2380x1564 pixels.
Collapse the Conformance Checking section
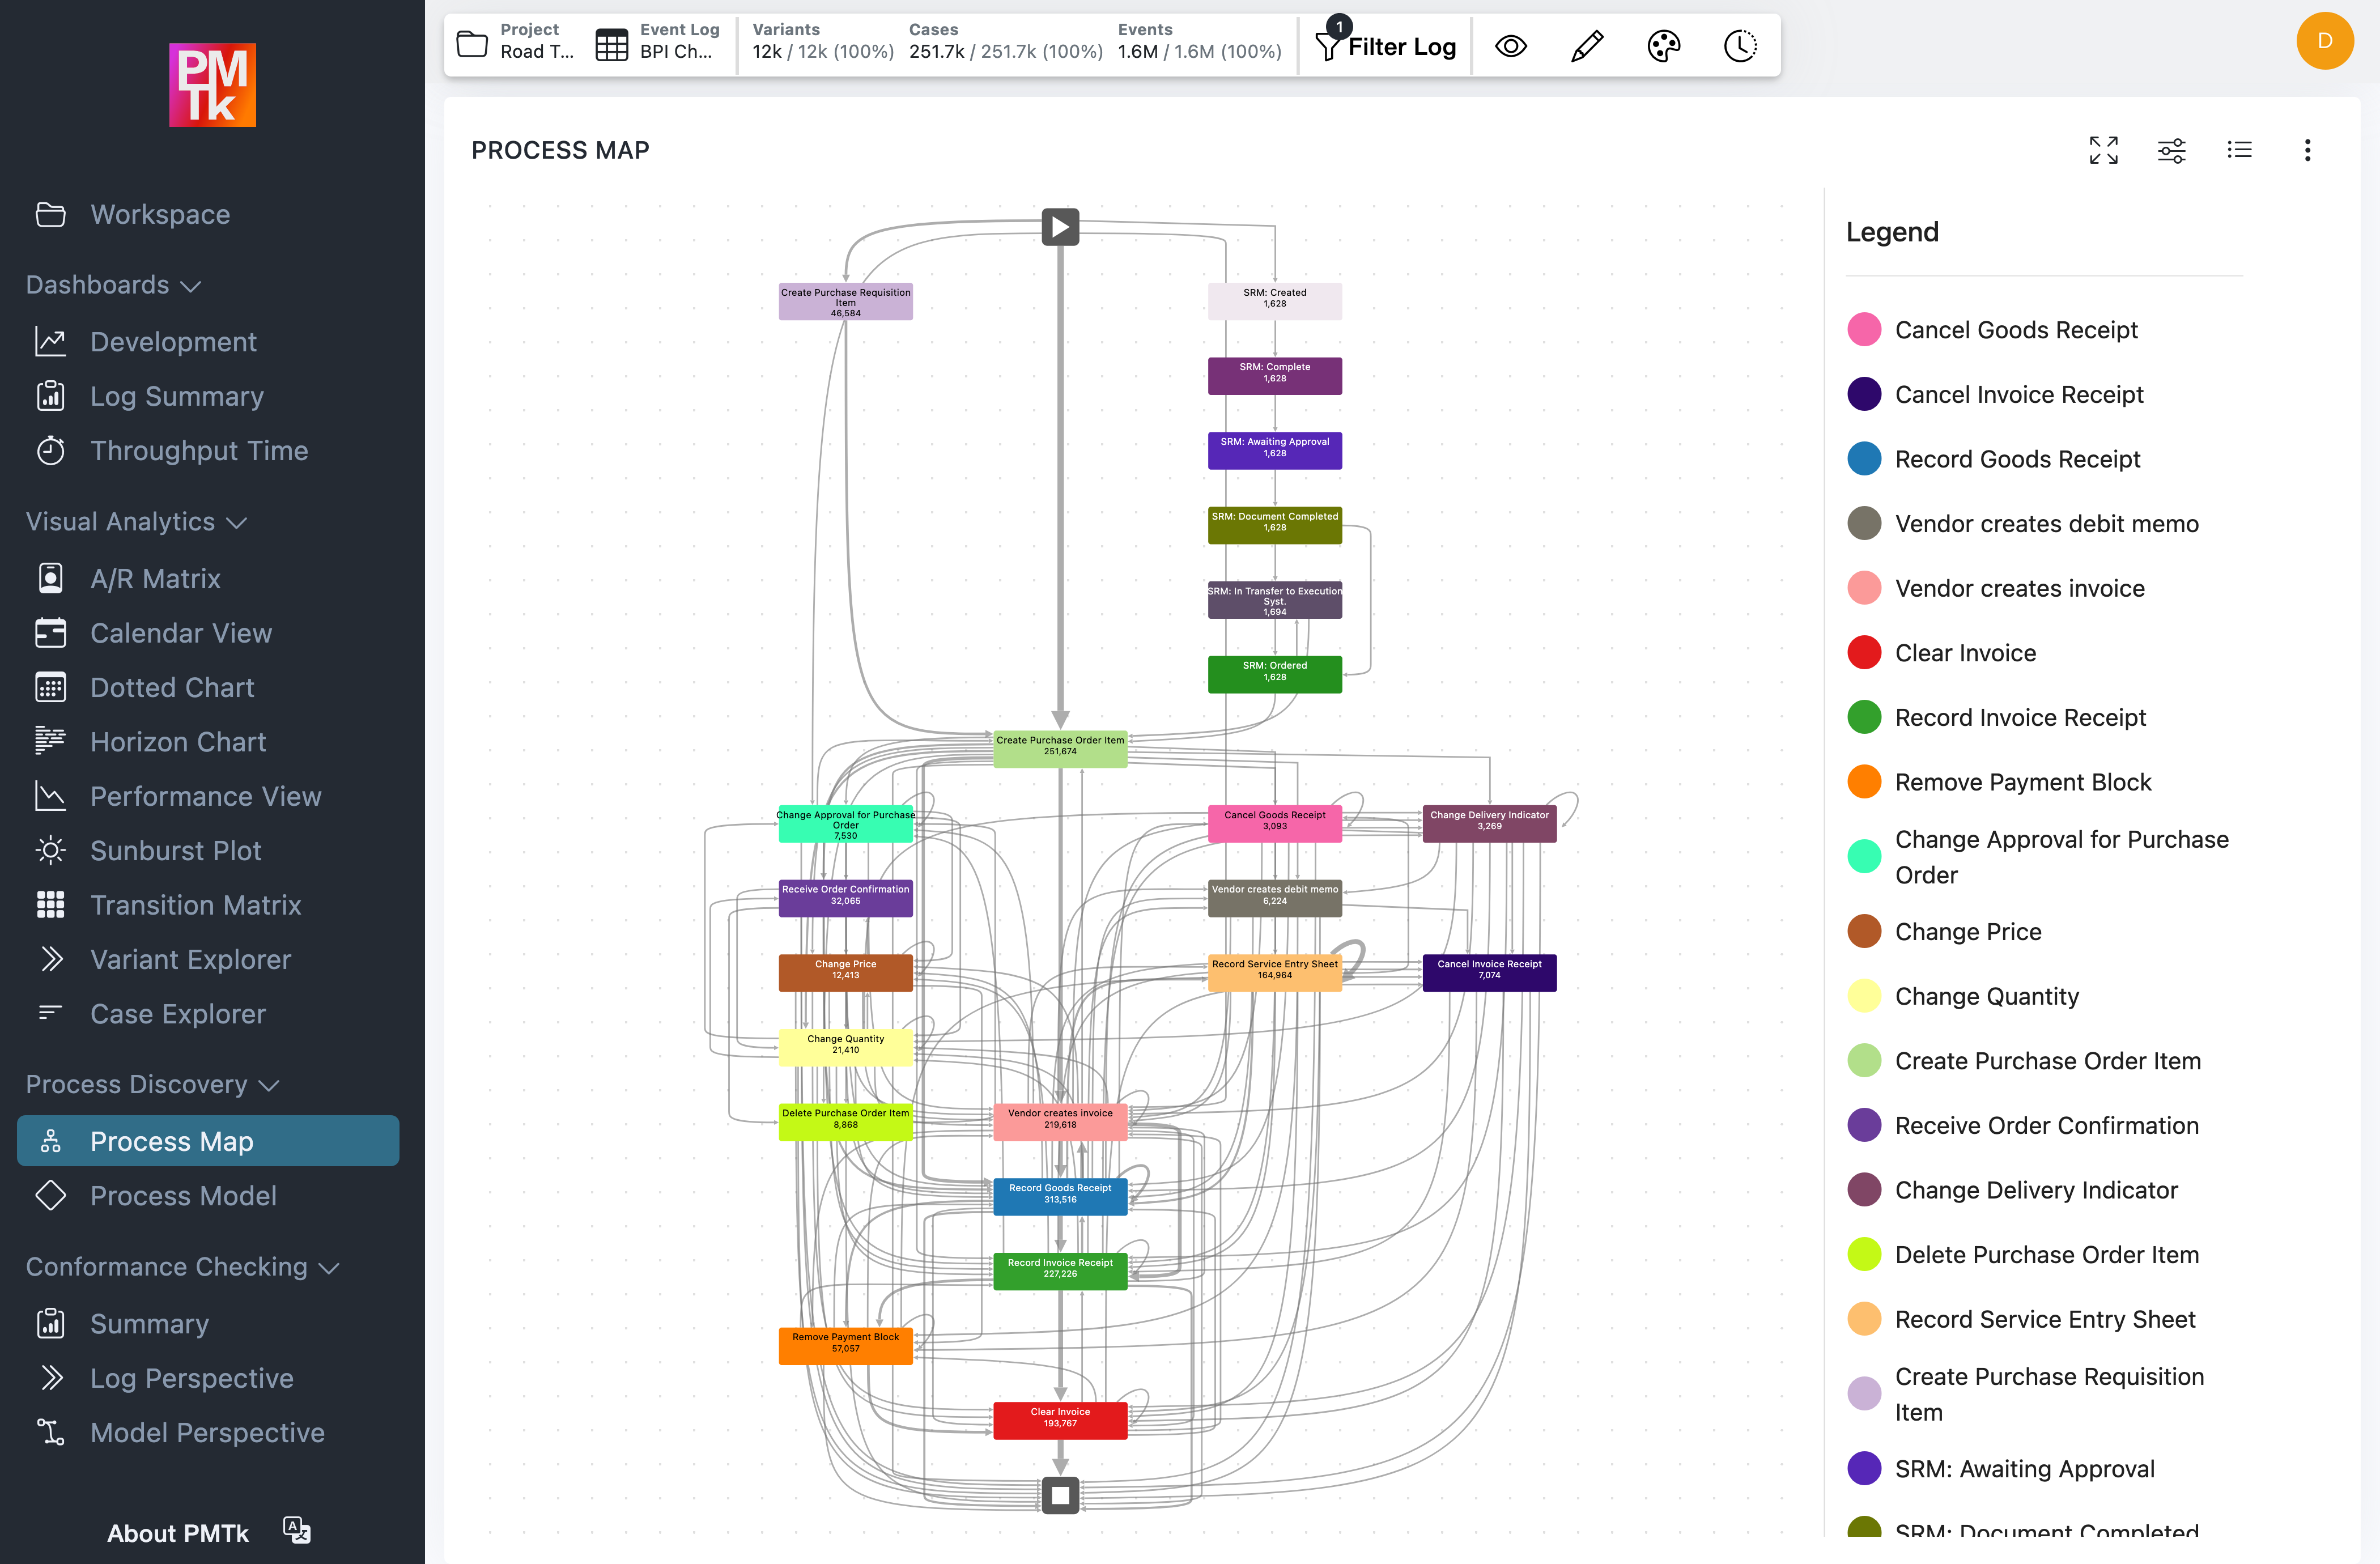point(330,1267)
